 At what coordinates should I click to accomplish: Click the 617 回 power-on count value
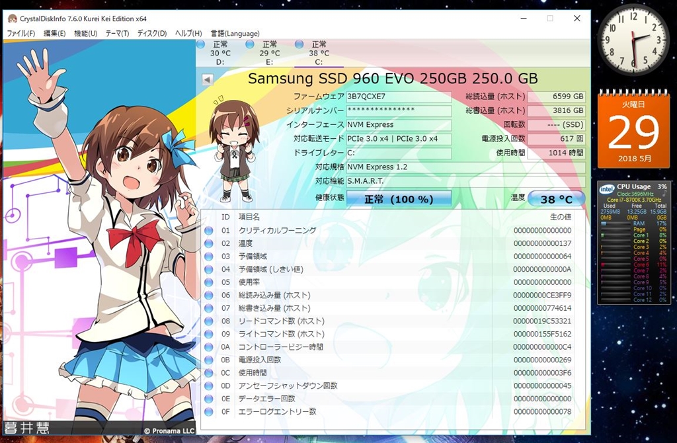pyautogui.click(x=556, y=139)
